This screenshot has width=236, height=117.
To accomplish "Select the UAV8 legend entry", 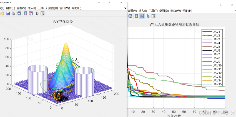I will click(211, 58).
